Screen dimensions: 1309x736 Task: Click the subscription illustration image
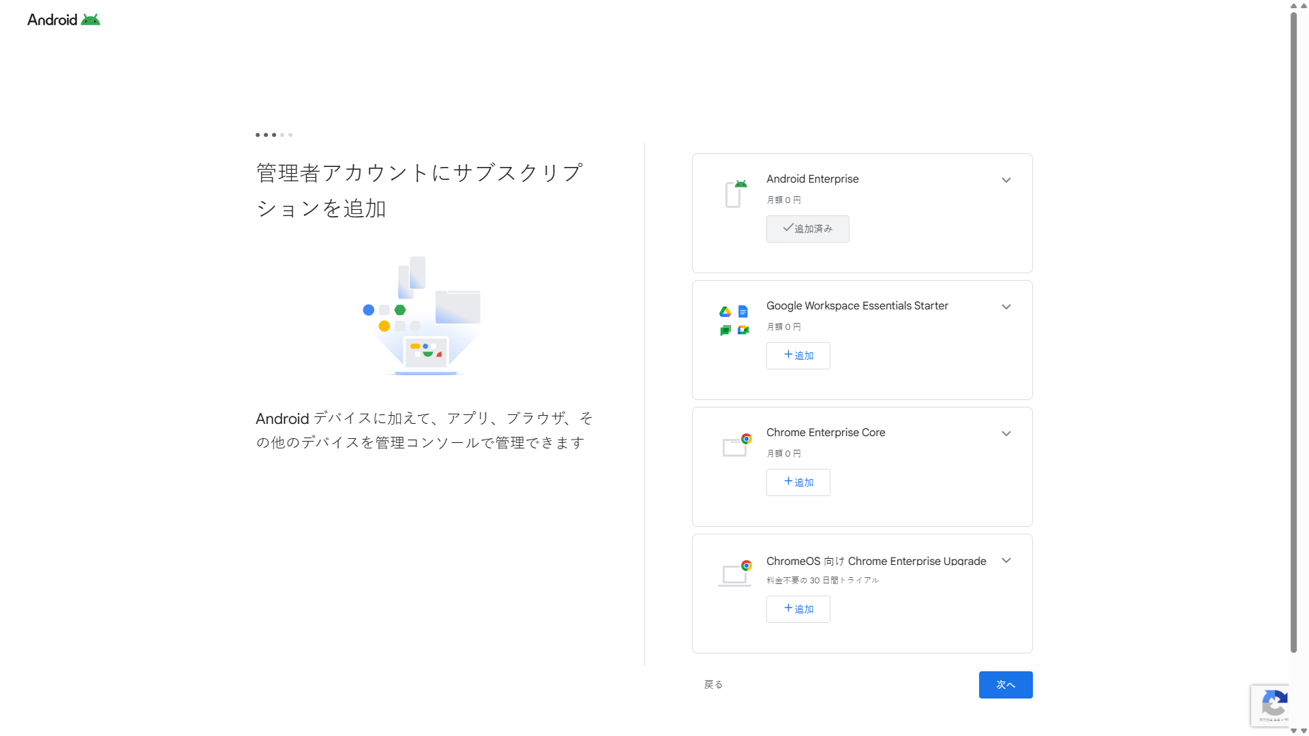click(x=422, y=316)
